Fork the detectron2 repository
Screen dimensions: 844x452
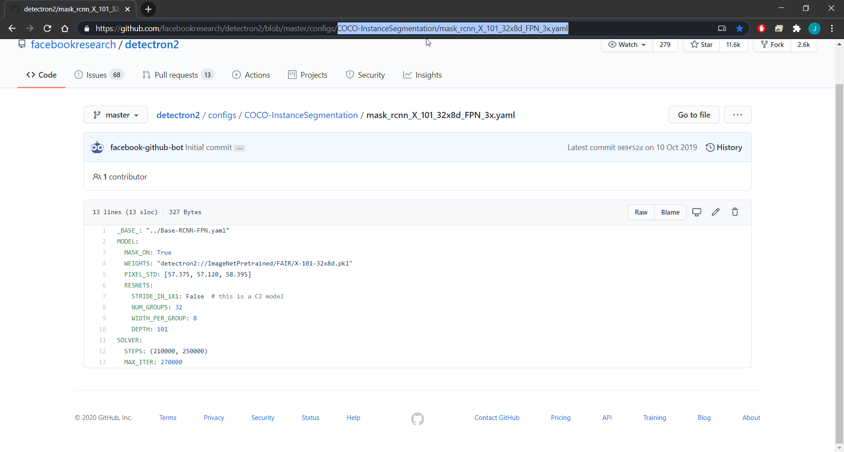[772, 45]
